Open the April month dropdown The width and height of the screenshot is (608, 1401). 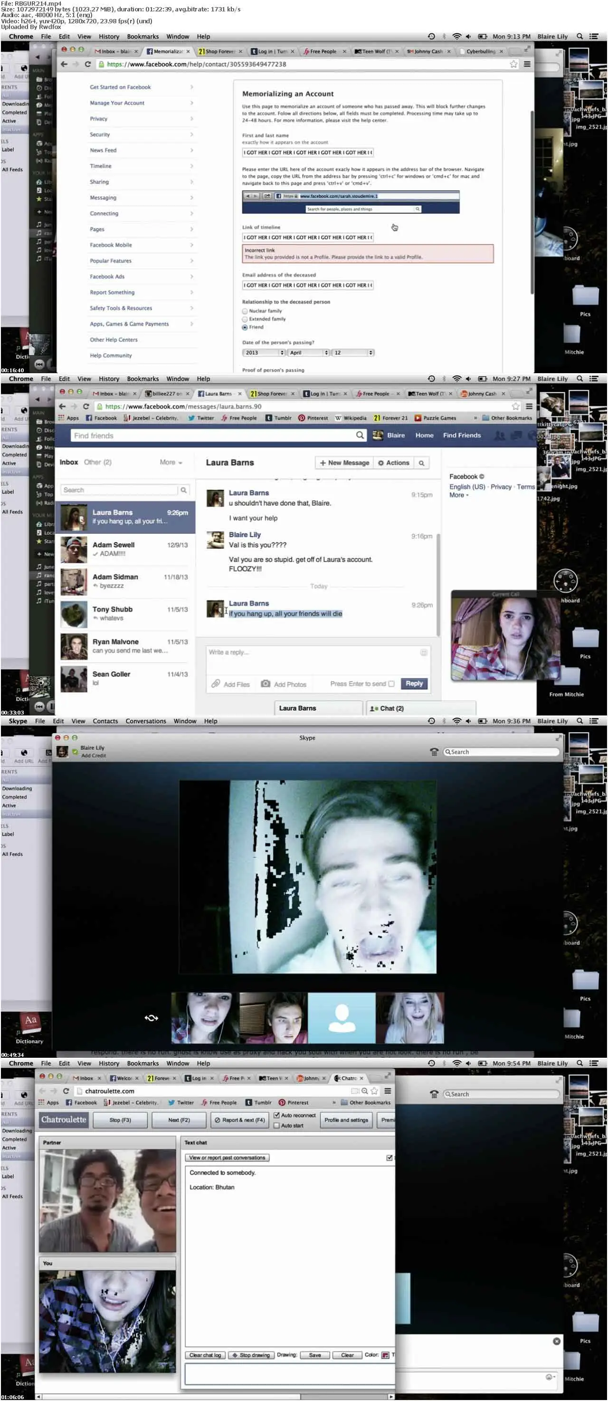(308, 352)
